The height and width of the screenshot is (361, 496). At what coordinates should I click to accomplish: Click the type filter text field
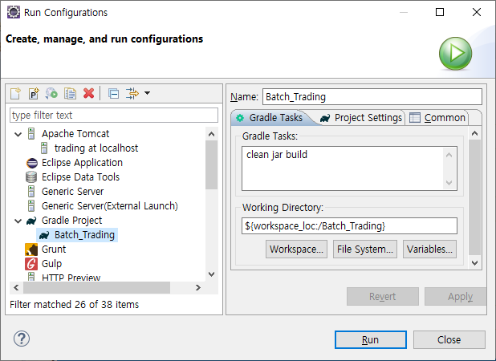[x=114, y=115]
